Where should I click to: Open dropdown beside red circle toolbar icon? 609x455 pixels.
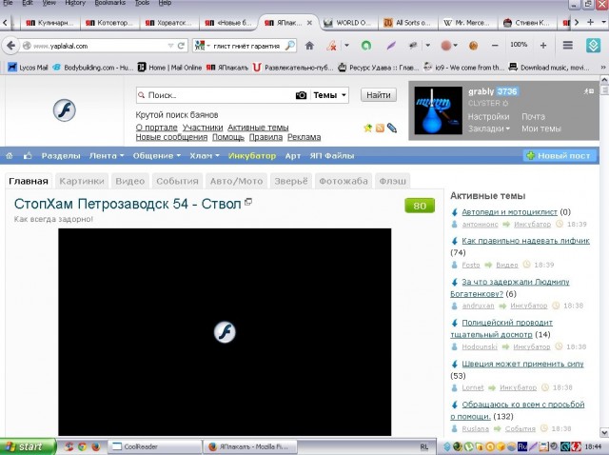click(x=455, y=46)
